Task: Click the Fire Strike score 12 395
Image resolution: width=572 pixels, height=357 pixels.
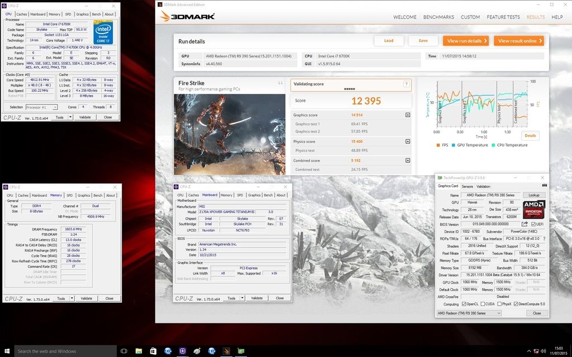Action: 366,101
